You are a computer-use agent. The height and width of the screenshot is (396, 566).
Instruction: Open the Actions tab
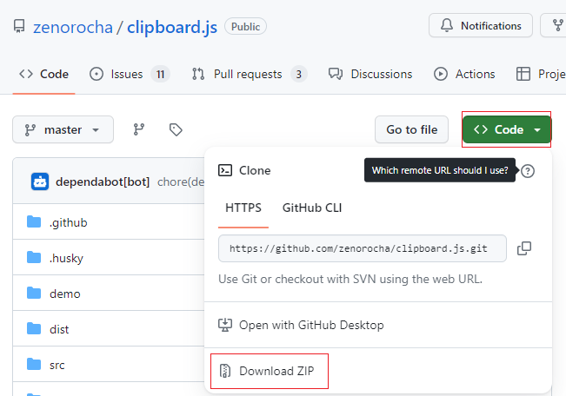coord(464,74)
